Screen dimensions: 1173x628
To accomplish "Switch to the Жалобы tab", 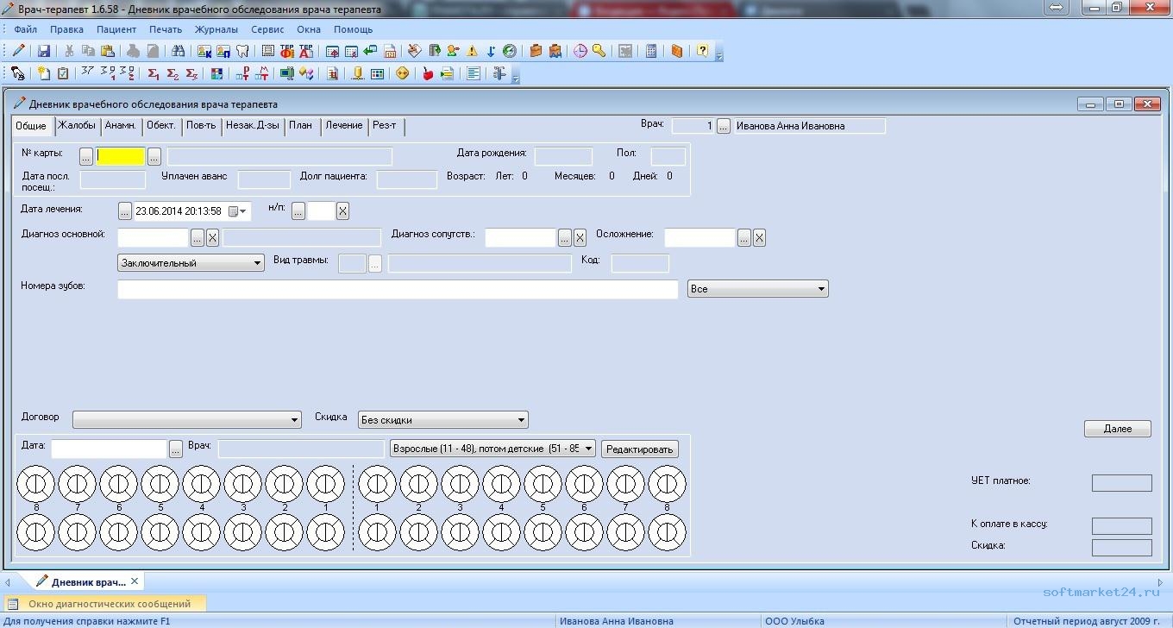I will click(77, 126).
